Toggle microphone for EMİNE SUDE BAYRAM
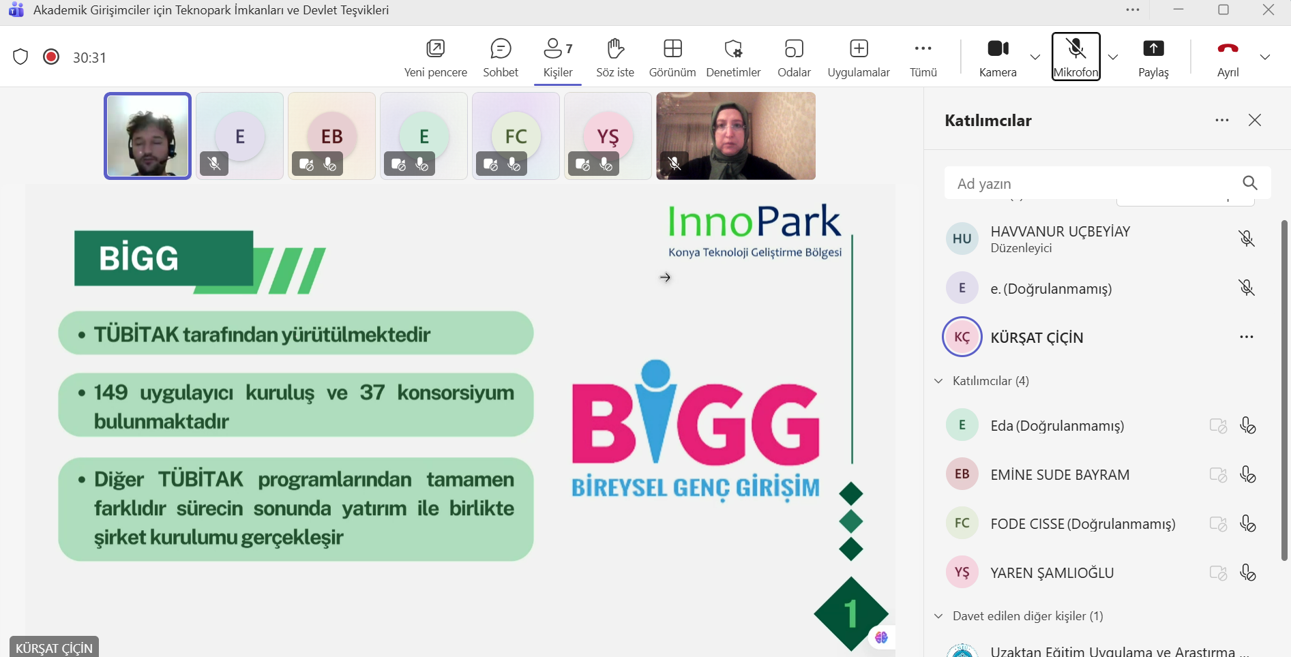The height and width of the screenshot is (657, 1291). coord(1247,474)
